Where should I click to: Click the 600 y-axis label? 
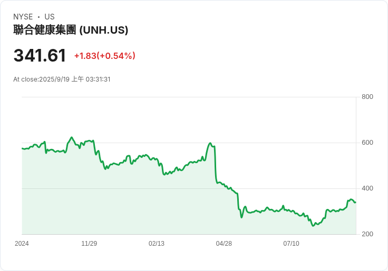(367, 143)
